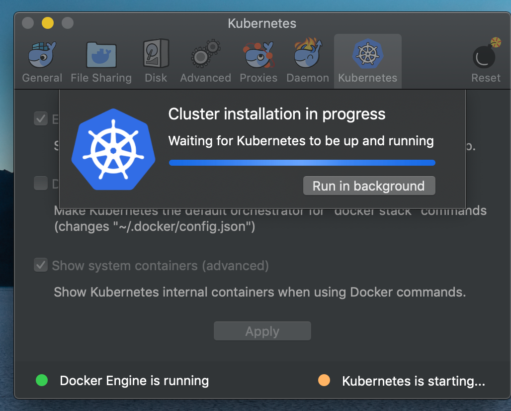
Task: Click the Apply button
Action: tap(262, 331)
